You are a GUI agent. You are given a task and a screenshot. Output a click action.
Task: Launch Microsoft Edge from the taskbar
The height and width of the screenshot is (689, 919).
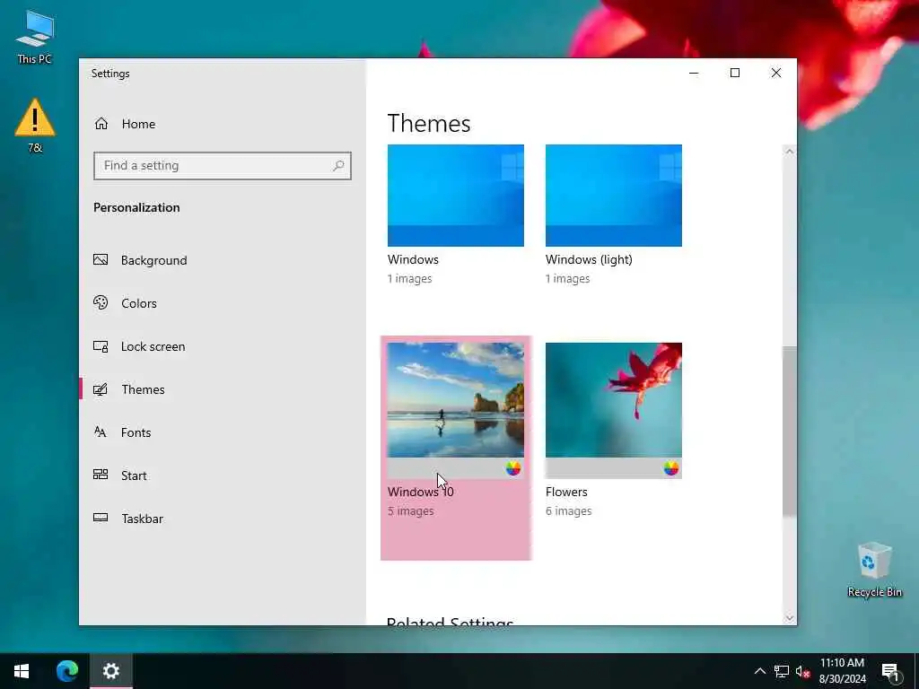[66, 671]
